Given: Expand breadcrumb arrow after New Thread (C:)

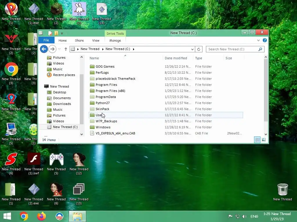Looking at the screenshot, I should [133, 49].
